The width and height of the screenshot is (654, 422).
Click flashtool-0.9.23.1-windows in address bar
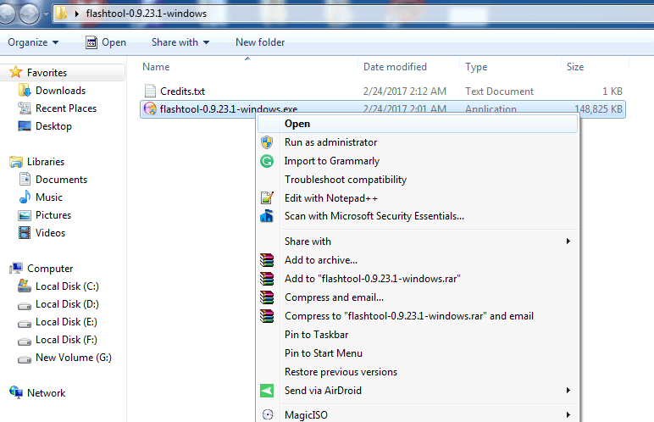(146, 14)
